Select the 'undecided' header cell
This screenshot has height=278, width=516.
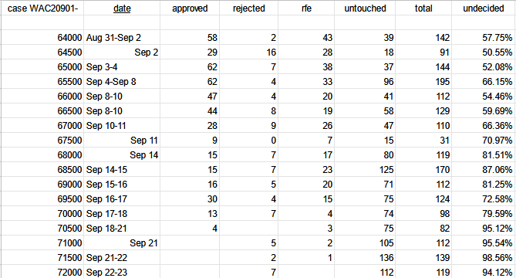[x=484, y=8]
